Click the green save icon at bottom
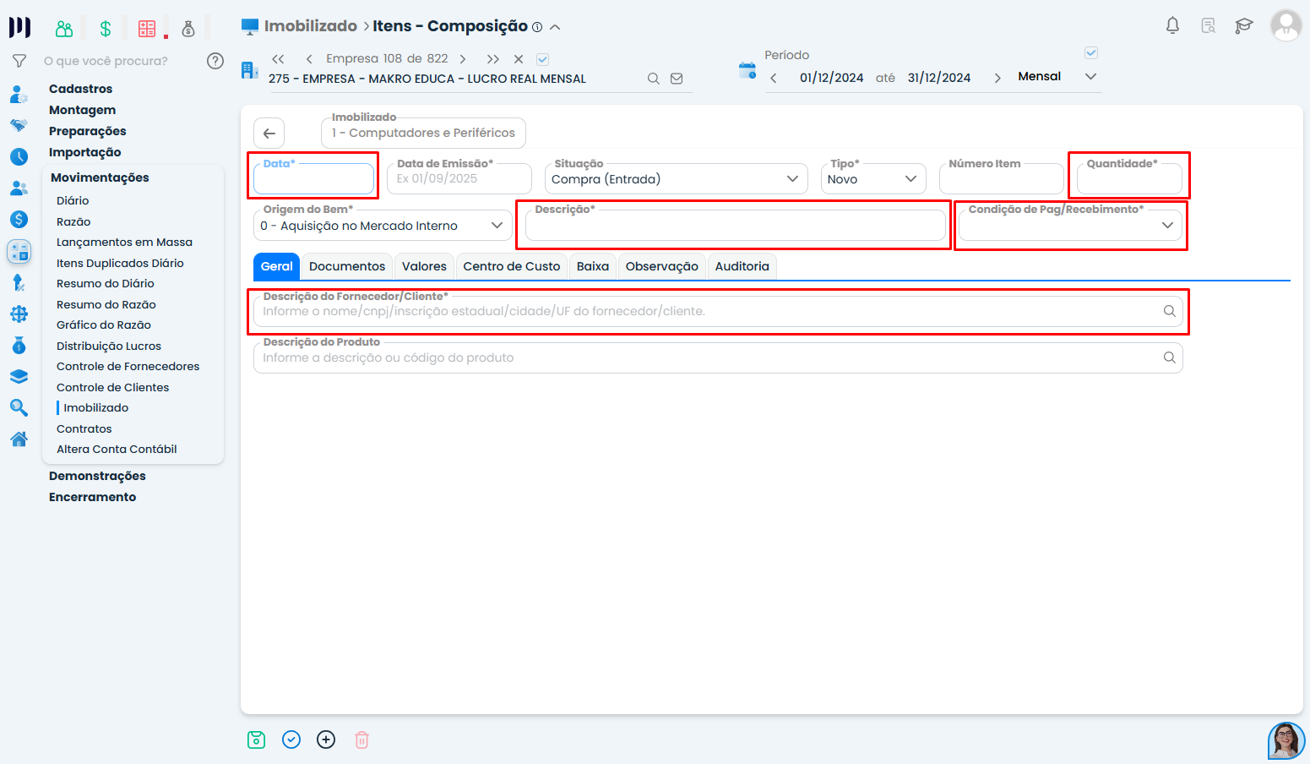This screenshot has width=1310, height=764. point(256,740)
